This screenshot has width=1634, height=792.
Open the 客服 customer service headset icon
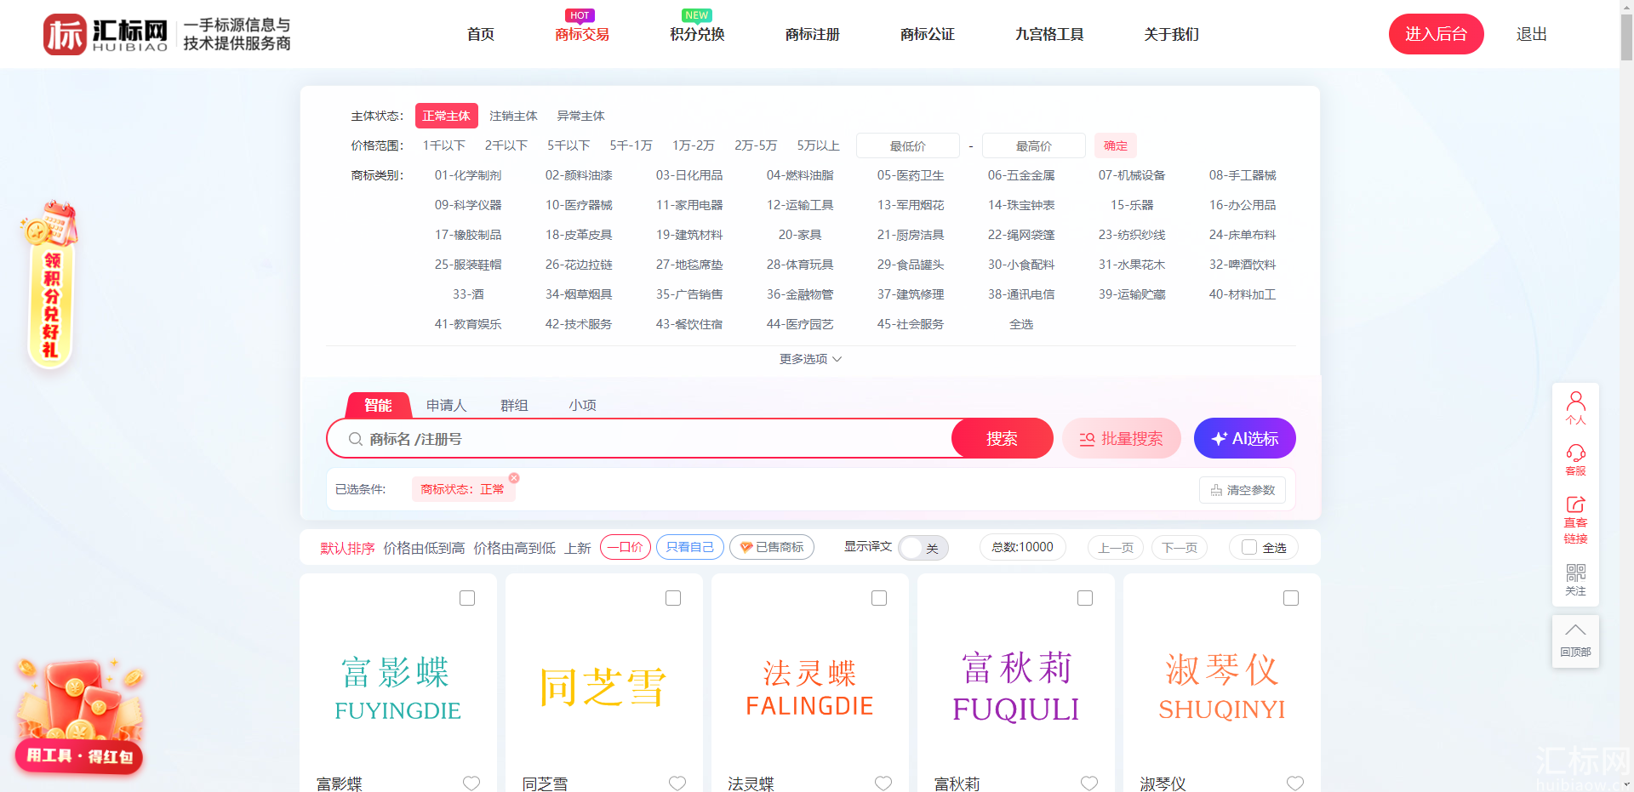pyautogui.click(x=1575, y=459)
